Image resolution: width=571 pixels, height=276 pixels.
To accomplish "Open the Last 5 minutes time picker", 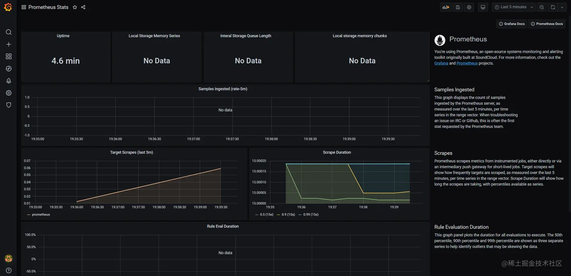I will [514, 7].
